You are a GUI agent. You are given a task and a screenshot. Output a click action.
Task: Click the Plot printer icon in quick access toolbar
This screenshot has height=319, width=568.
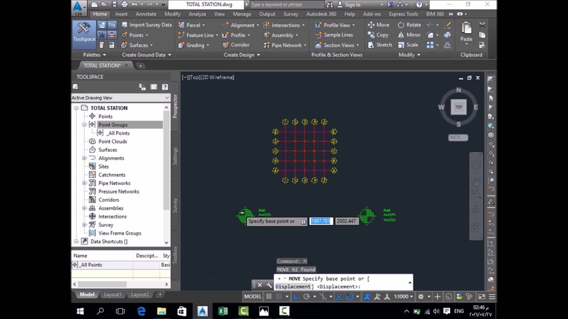click(x=124, y=4)
